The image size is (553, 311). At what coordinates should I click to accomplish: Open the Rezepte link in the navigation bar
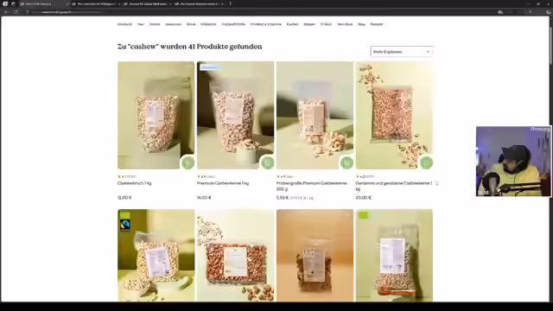click(x=377, y=24)
